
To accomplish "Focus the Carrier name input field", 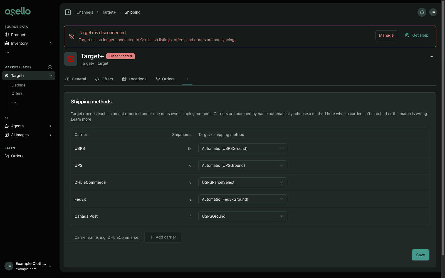I will [107, 237].
